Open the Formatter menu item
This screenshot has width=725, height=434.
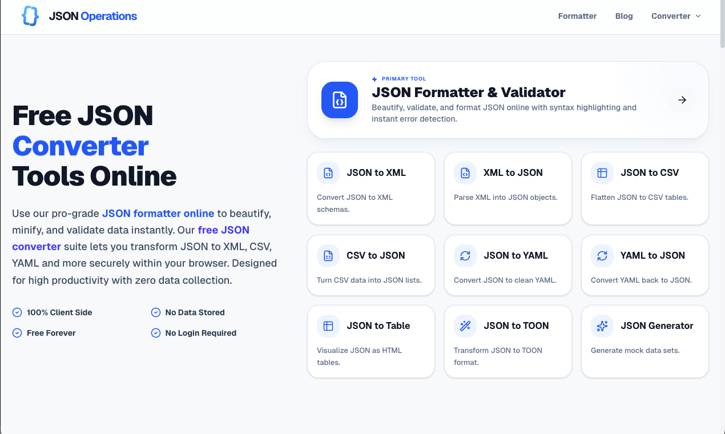pos(577,16)
